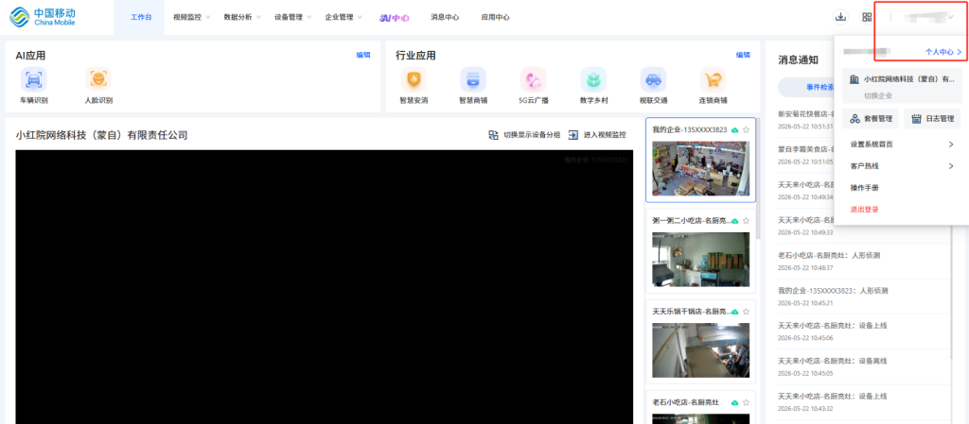Open the 设备离线 notification at 10:45:05

(863, 366)
